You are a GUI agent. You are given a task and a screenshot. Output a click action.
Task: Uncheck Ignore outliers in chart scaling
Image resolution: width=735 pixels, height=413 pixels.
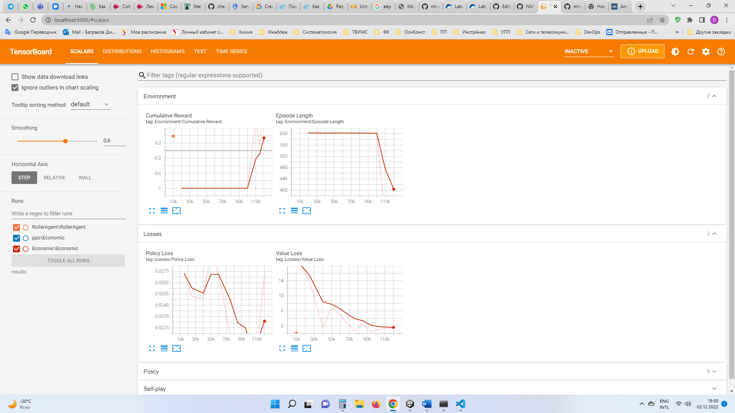click(15, 88)
